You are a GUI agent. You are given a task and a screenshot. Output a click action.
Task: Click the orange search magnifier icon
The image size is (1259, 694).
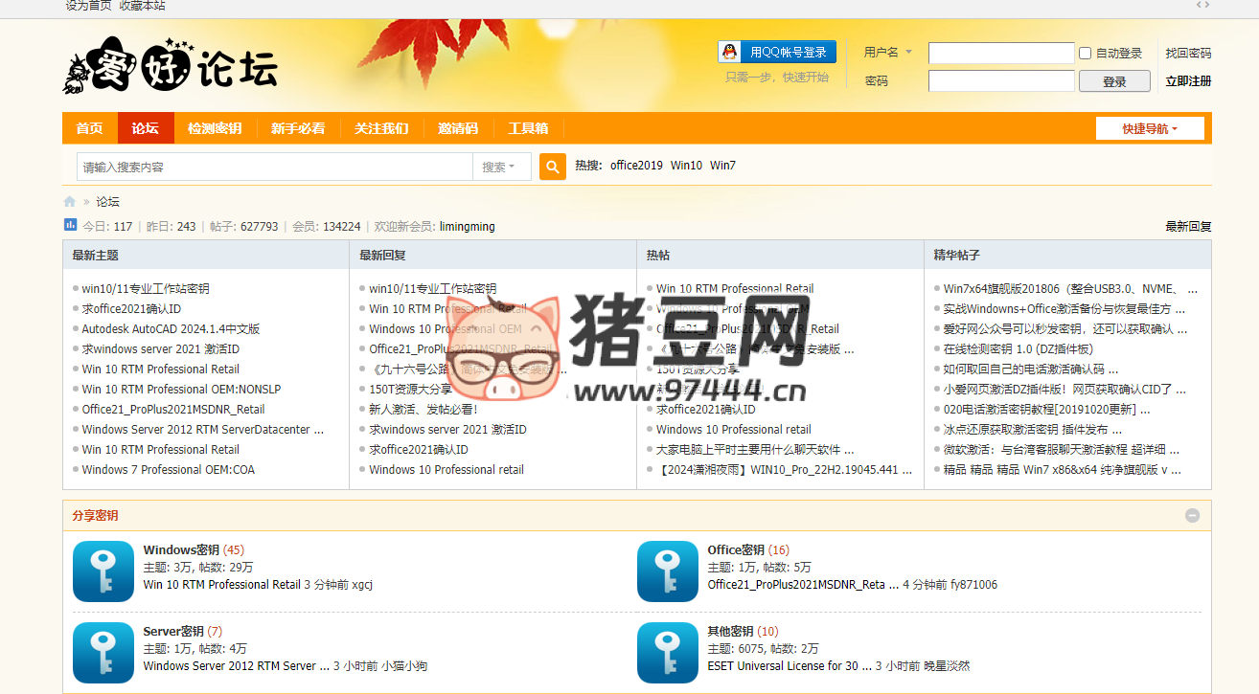pos(553,166)
